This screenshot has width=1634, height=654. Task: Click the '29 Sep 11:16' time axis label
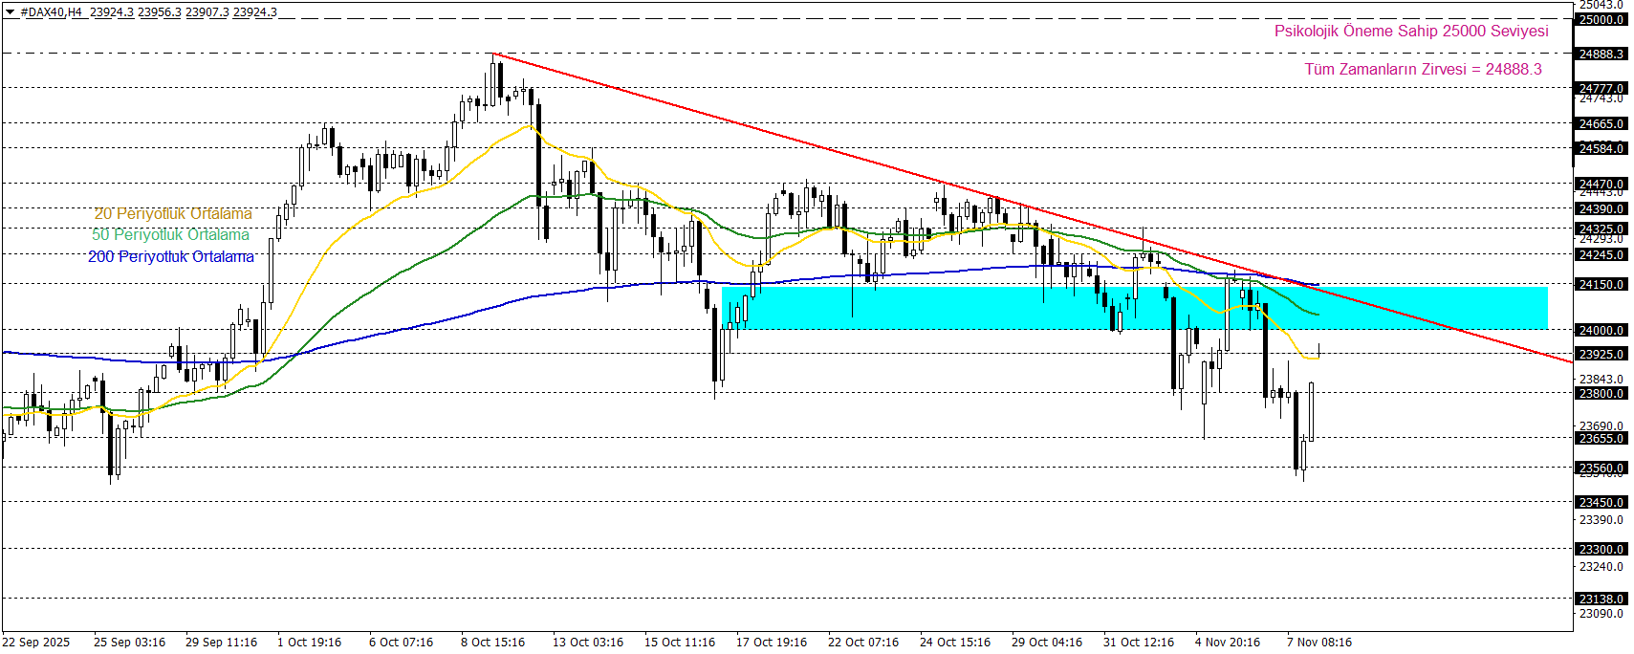221,642
